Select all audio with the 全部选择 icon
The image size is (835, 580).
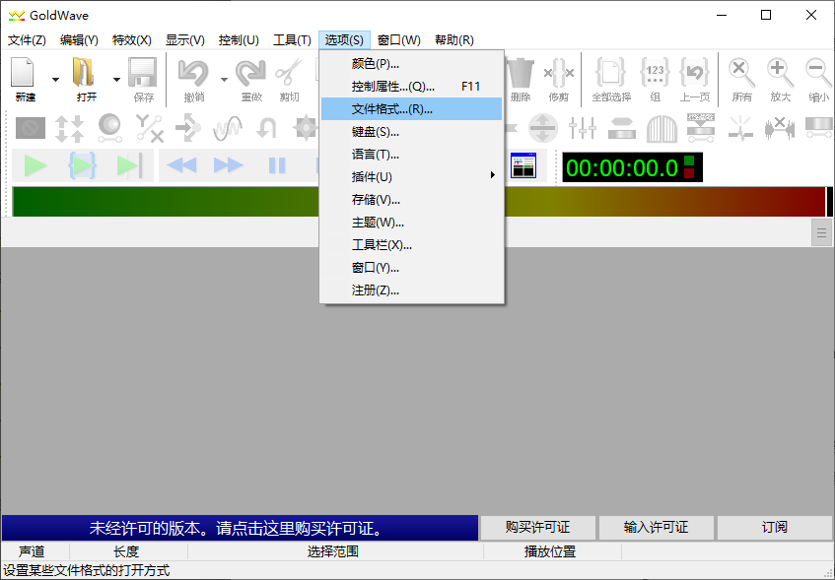[x=611, y=74]
